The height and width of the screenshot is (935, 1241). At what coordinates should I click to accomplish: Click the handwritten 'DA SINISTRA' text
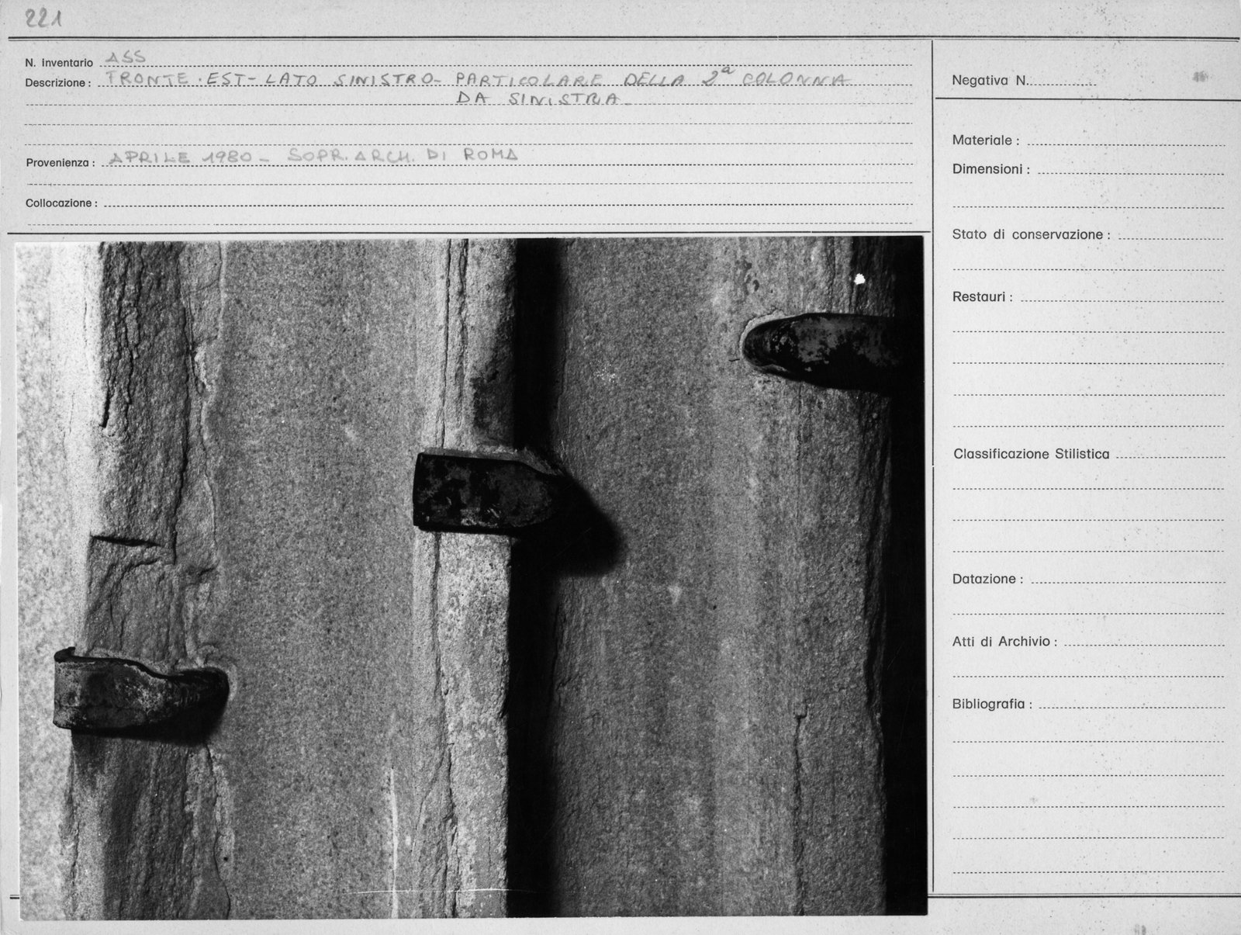click(540, 99)
